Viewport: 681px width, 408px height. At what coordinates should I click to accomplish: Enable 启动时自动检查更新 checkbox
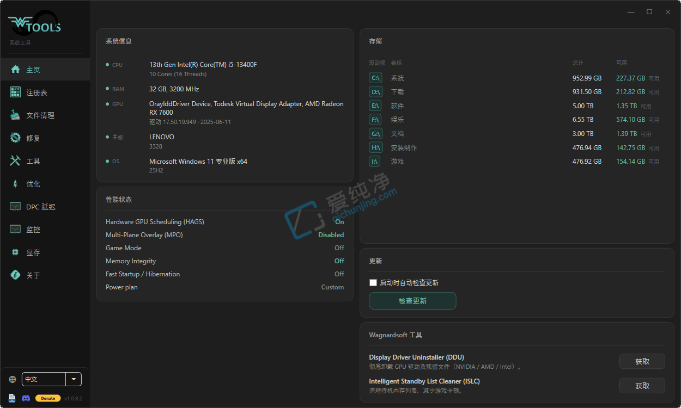click(373, 282)
